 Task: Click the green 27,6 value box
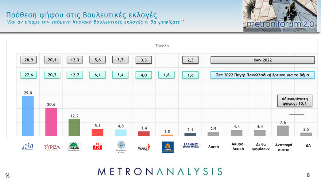pyautogui.click(x=29, y=75)
